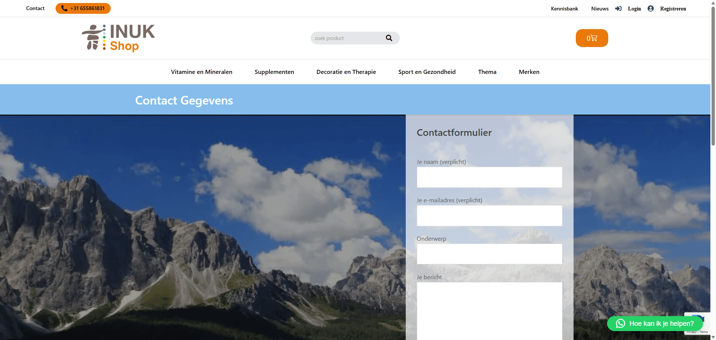Click the Contact link in top bar

pyautogui.click(x=35, y=8)
